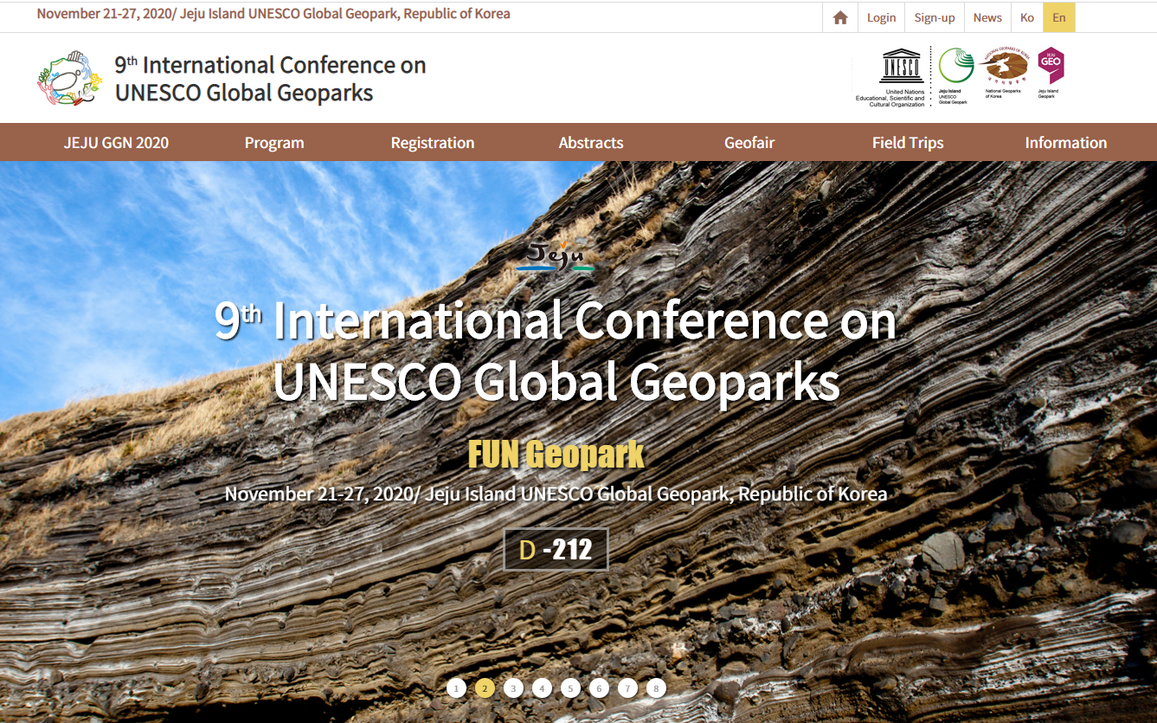Select carousel slide indicator 2

pyautogui.click(x=485, y=688)
